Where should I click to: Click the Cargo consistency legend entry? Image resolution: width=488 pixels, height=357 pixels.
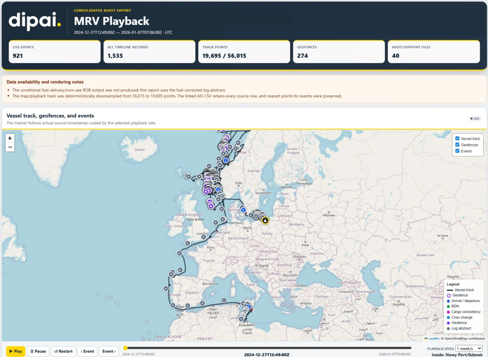tap(464, 312)
